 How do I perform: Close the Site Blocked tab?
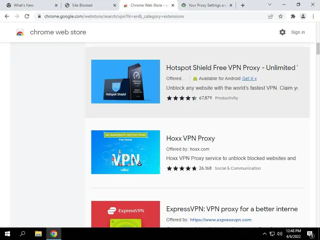pyautogui.click(x=115, y=5)
